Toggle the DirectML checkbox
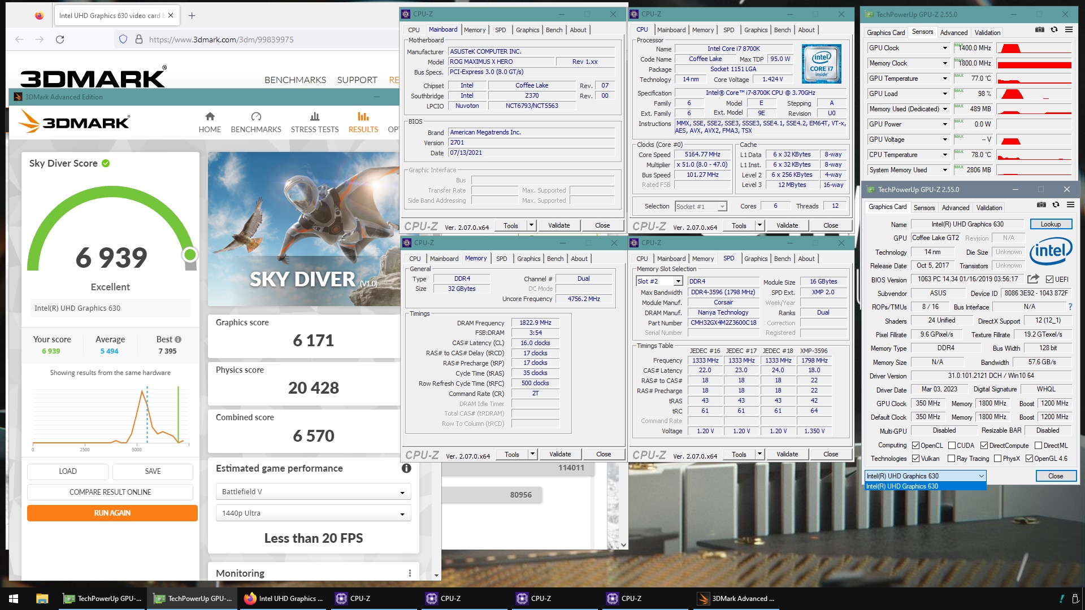This screenshot has width=1085, height=610. click(x=1038, y=446)
